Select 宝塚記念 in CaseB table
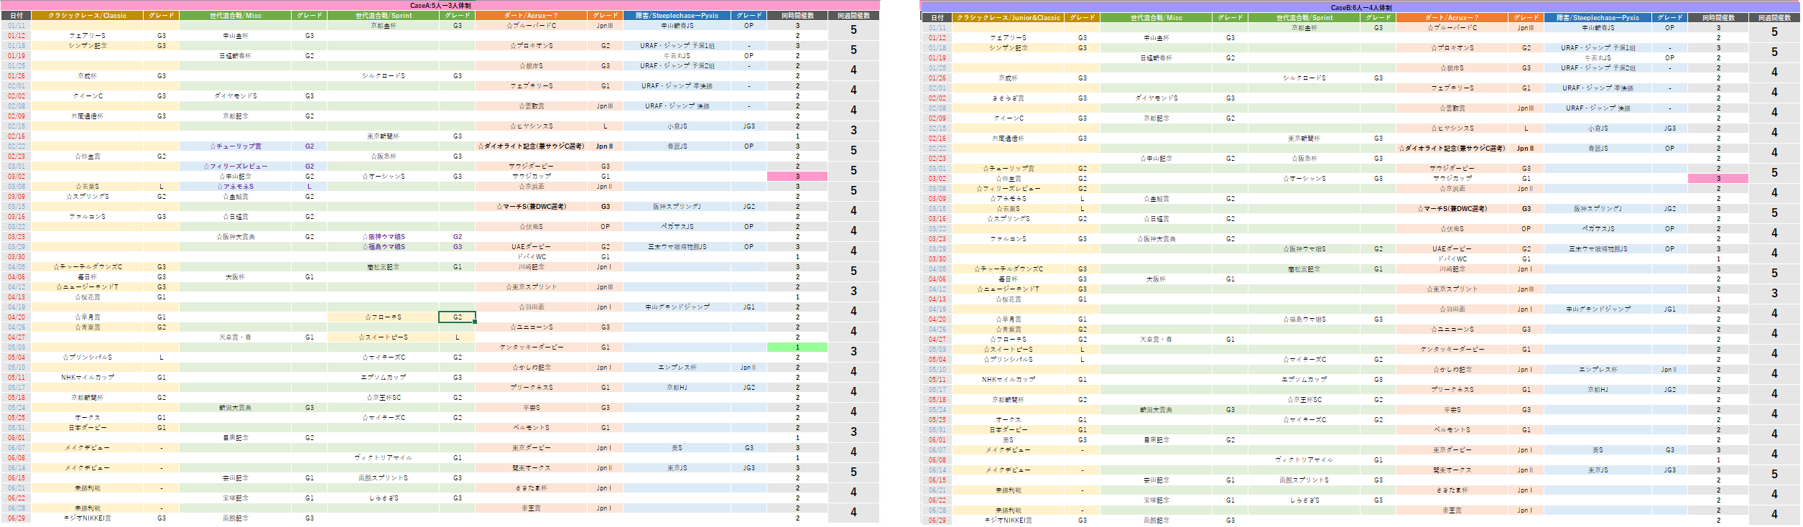 coord(1157,500)
